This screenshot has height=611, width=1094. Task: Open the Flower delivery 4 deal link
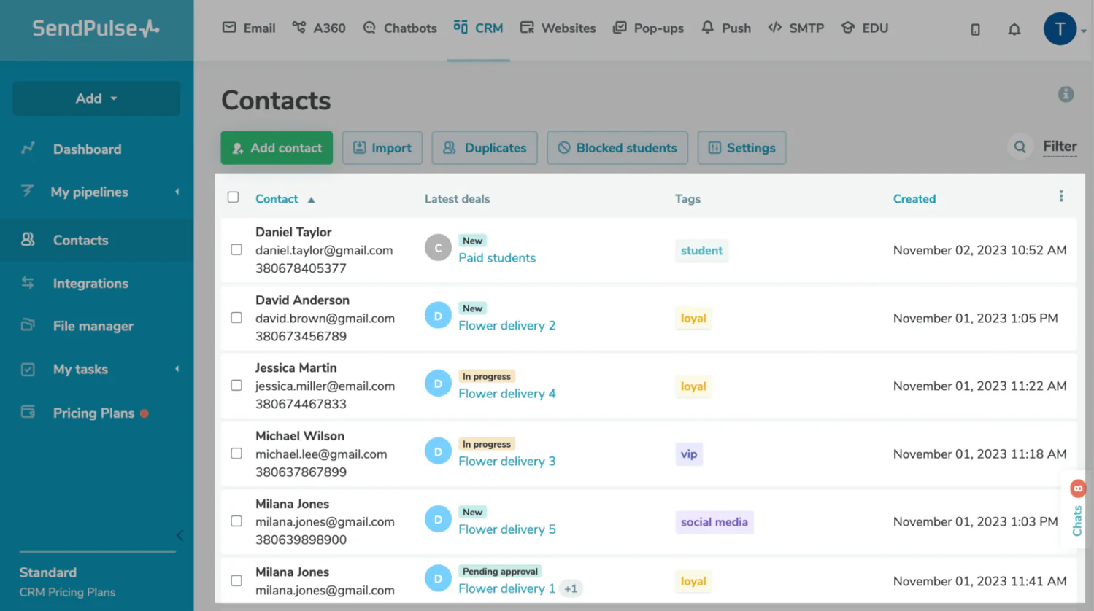click(506, 394)
